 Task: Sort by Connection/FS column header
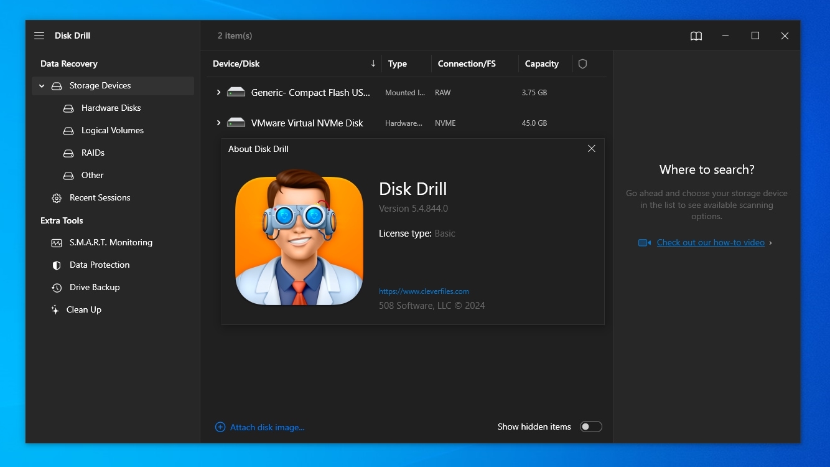click(x=467, y=64)
